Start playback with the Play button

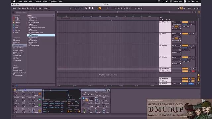(x=86, y=8)
